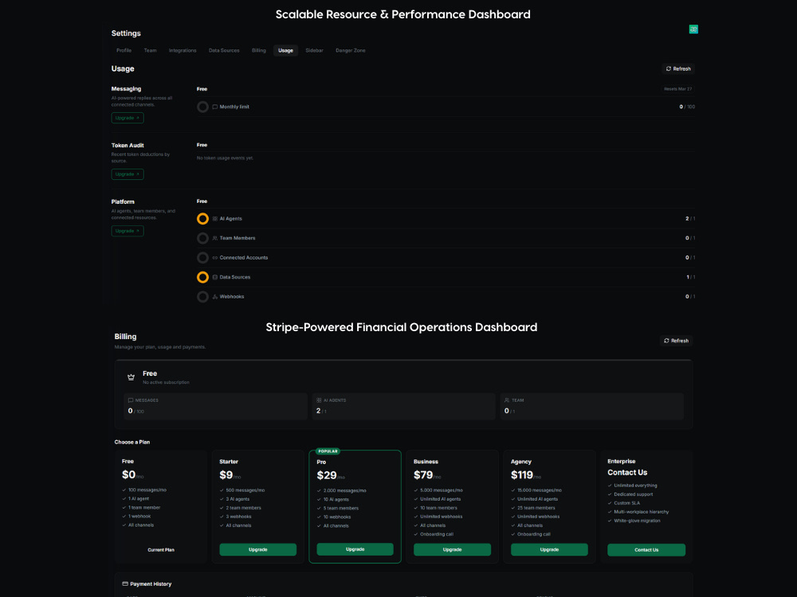The image size is (797, 597).
Task: Click the crown icon beside Free plan
Action: coord(132,377)
